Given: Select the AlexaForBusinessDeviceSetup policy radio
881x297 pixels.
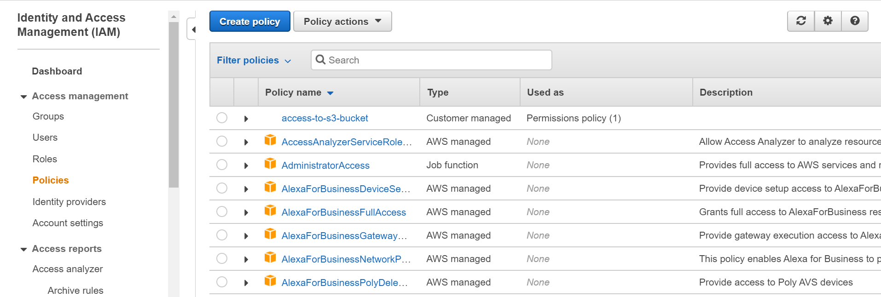Looking at the screenshot, I should (222, 188).
